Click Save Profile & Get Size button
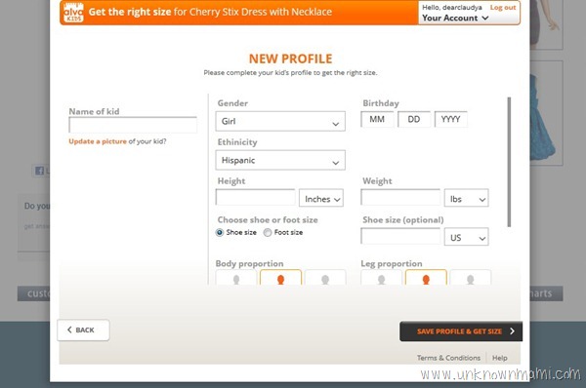 click(x=461, y=331)
